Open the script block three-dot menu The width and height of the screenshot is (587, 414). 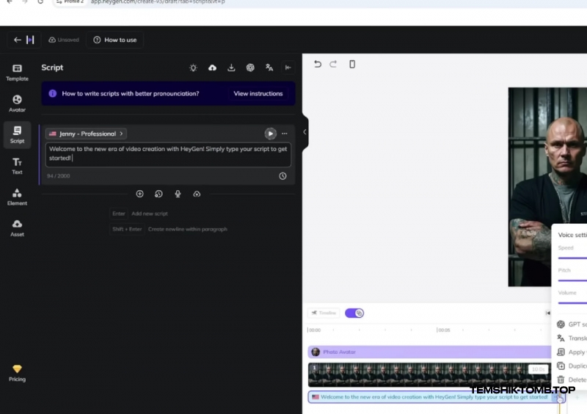pos(285,134)
